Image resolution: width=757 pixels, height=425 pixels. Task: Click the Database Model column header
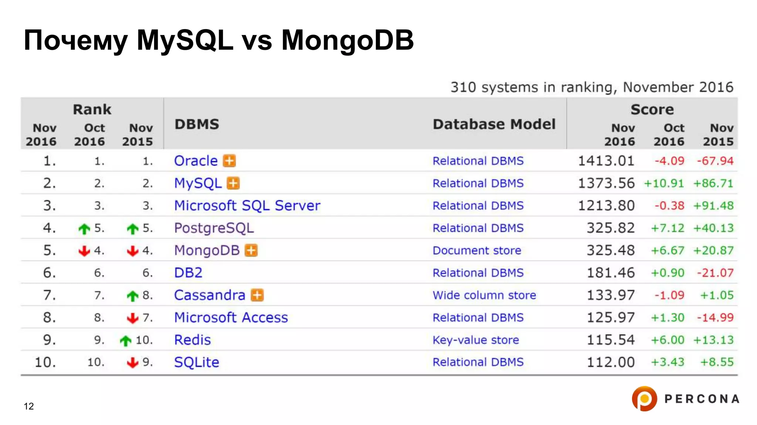coord(494,124)
